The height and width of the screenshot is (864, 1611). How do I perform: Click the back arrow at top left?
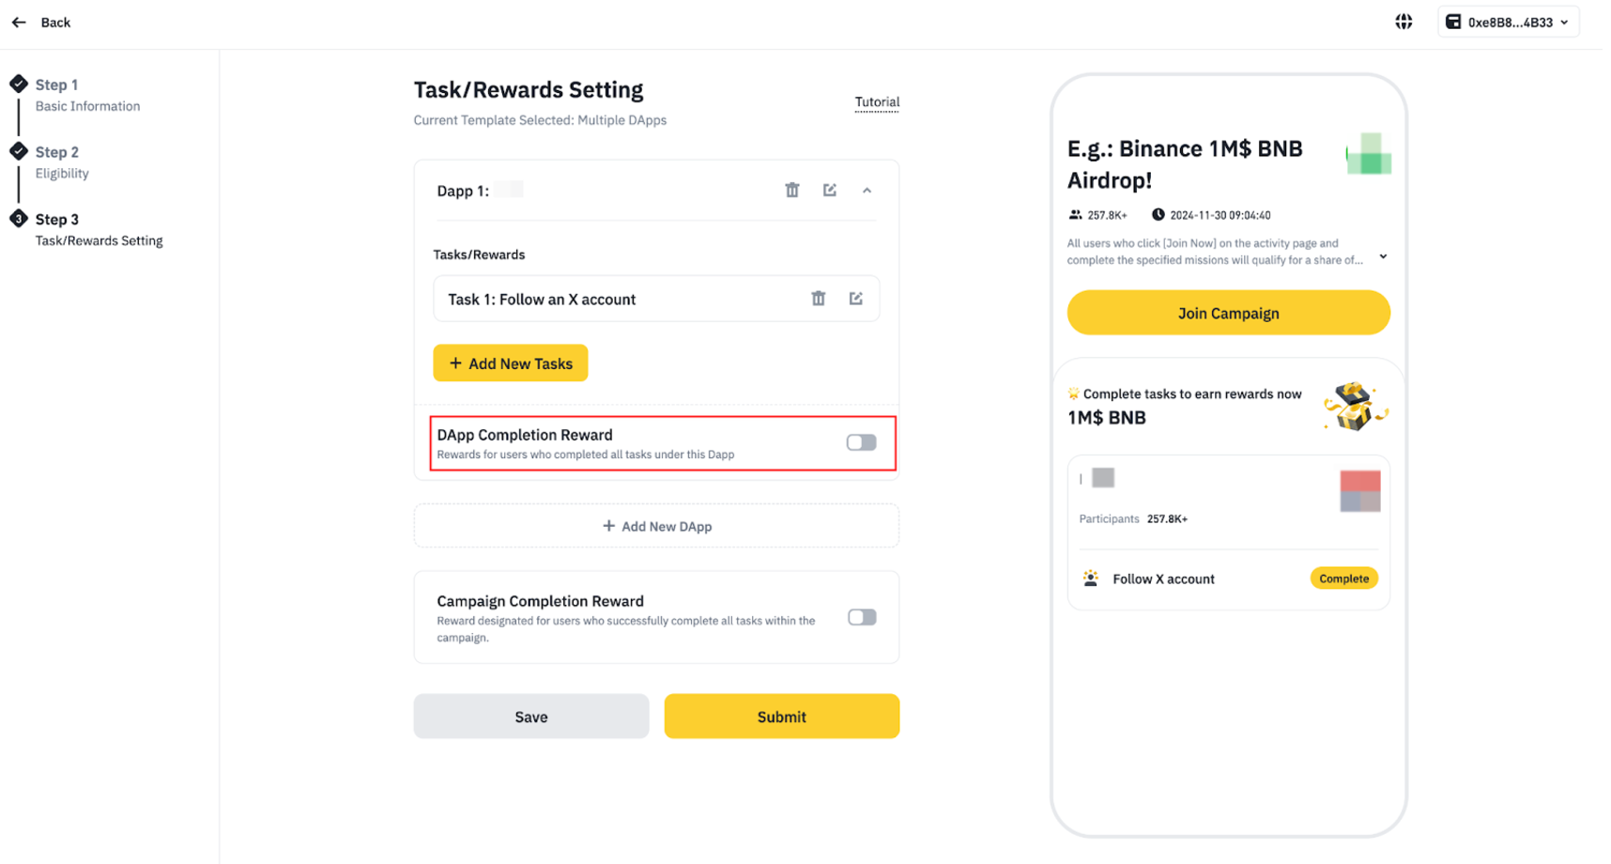pyautogui.click(x=18, y=22)
